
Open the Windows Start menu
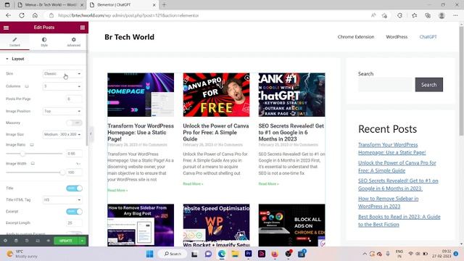pos(150,254)
